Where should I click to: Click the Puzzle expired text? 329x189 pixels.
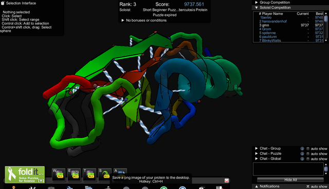tap(164, 15)
